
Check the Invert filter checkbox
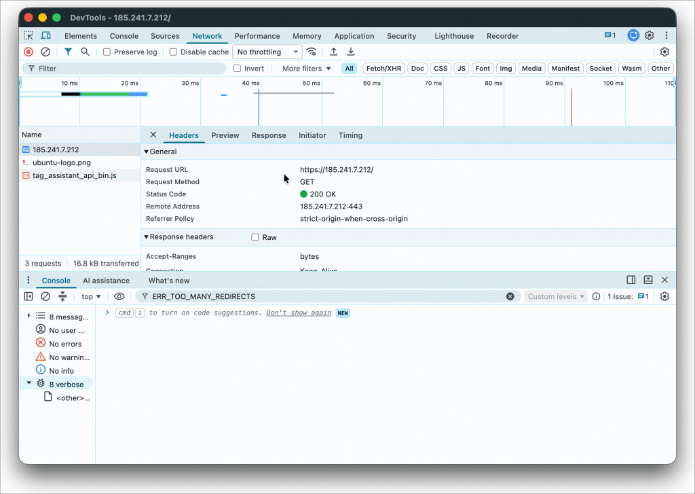(237, 69)
